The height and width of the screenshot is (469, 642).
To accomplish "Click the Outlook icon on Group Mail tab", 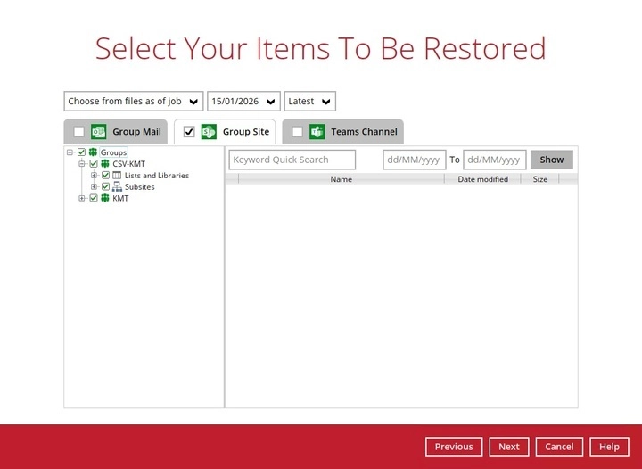I will [99, 132].
